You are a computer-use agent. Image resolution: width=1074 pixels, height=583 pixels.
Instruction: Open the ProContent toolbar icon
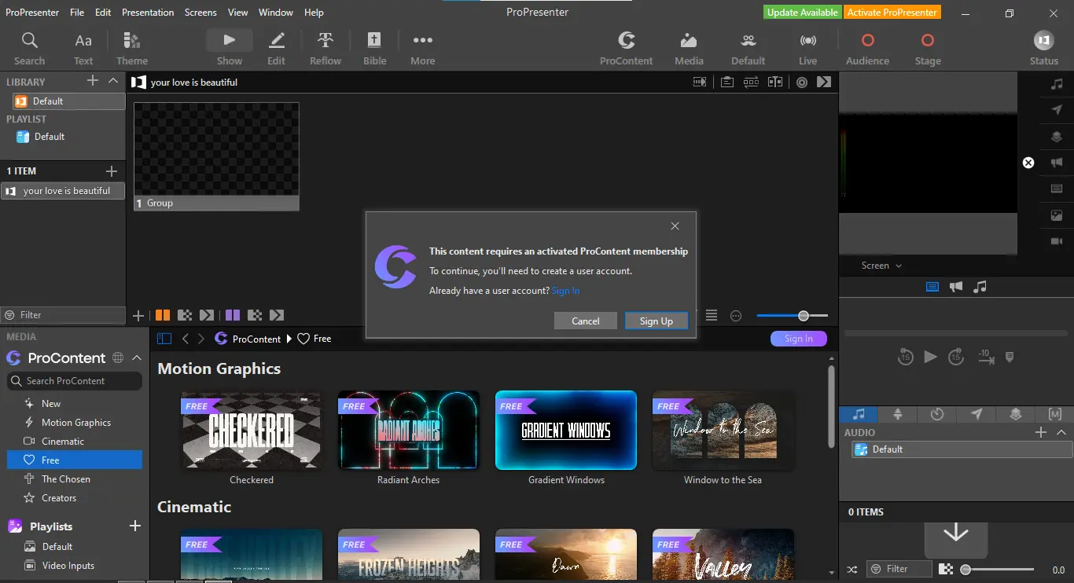pos(626,48)
